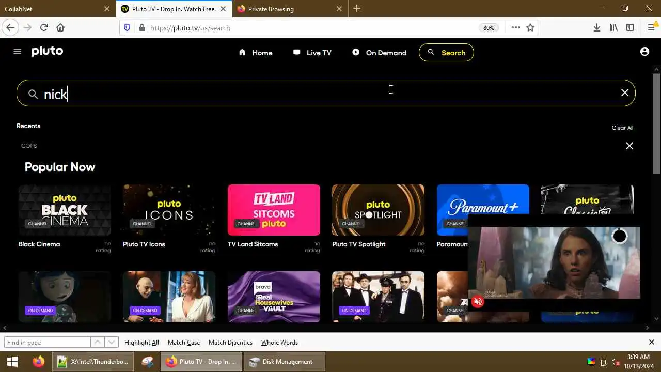Go back to previous page
This screenshot has width=661, height=372.
click(x=10, y=27)
